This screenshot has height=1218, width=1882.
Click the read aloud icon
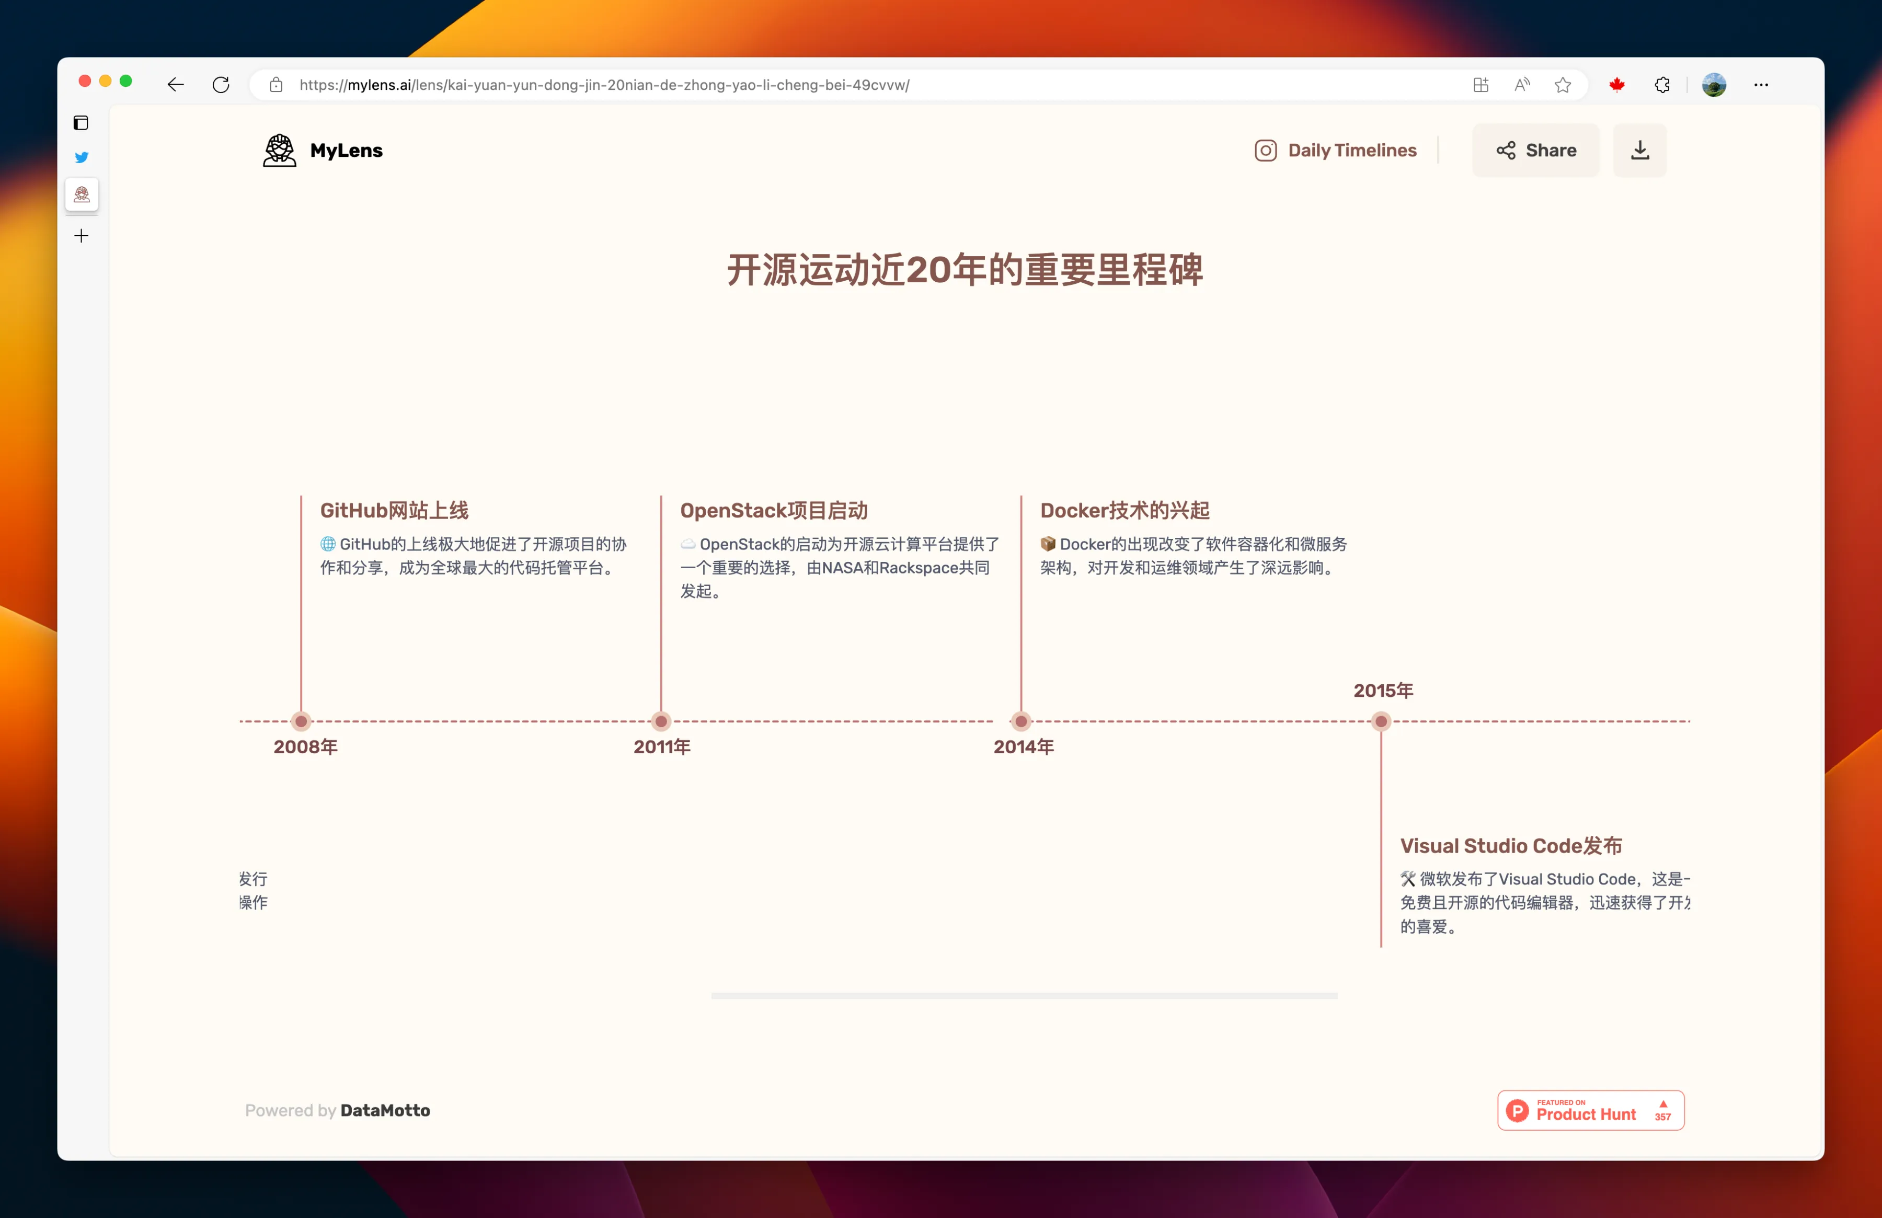pos(1521,85)
